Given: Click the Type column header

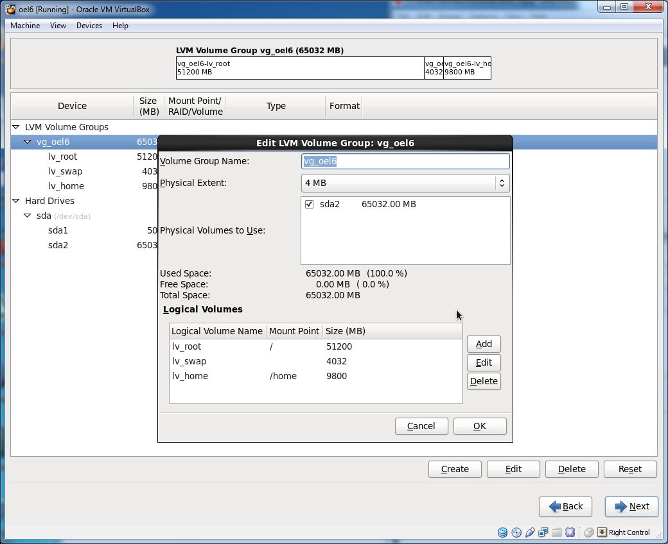Looking at the screenshot, I should coord(276,106).
